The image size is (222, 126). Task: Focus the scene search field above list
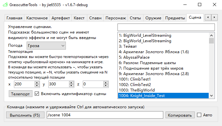pos(166,27)
